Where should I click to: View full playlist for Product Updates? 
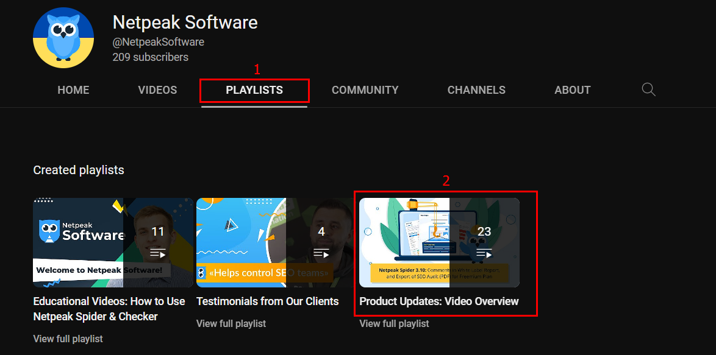click(x=394, y=323)
